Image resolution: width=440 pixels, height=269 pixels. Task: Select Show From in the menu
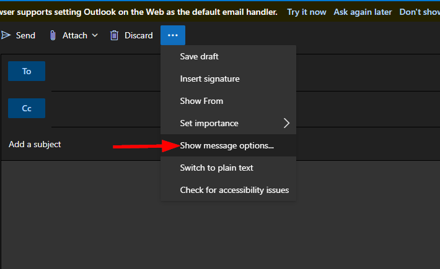pyautogui.click(x=201, y=101)
